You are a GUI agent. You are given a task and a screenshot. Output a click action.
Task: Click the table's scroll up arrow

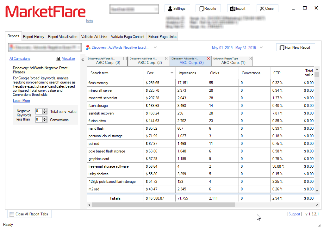click(x=317, y=69)
